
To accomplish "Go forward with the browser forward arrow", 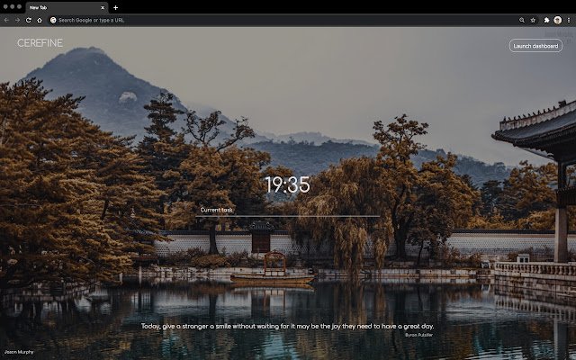I will (x=17, y=20).
